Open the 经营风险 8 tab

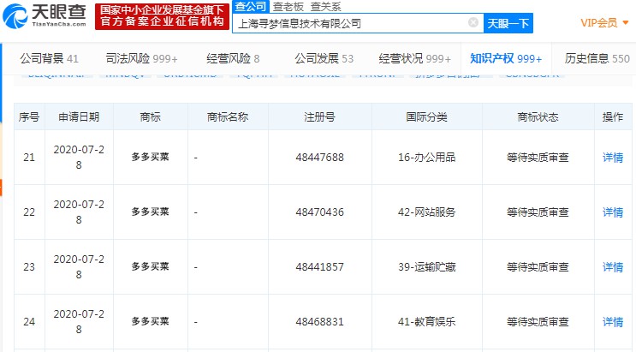(x=233, y=58)
